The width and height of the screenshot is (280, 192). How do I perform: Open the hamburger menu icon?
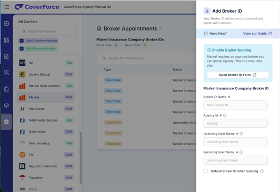[x=7, y=7]
